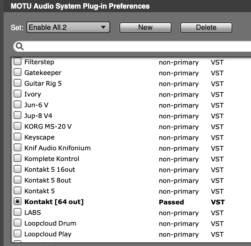Viewport: 251px width, 246px height.
Task: Select the Jun-6 V plug-in name
Action: coord(36,105)
